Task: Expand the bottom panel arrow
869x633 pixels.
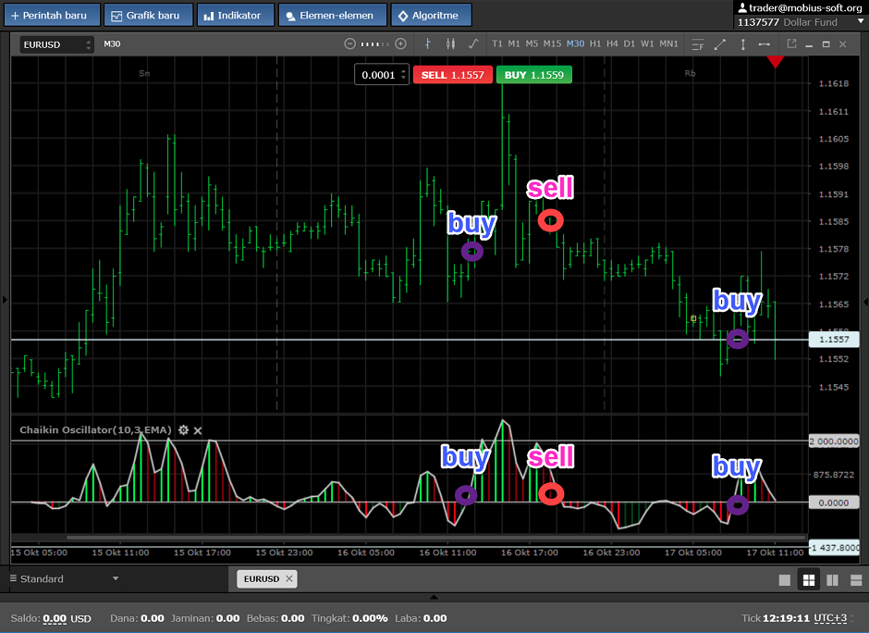Action: (434, 597)
